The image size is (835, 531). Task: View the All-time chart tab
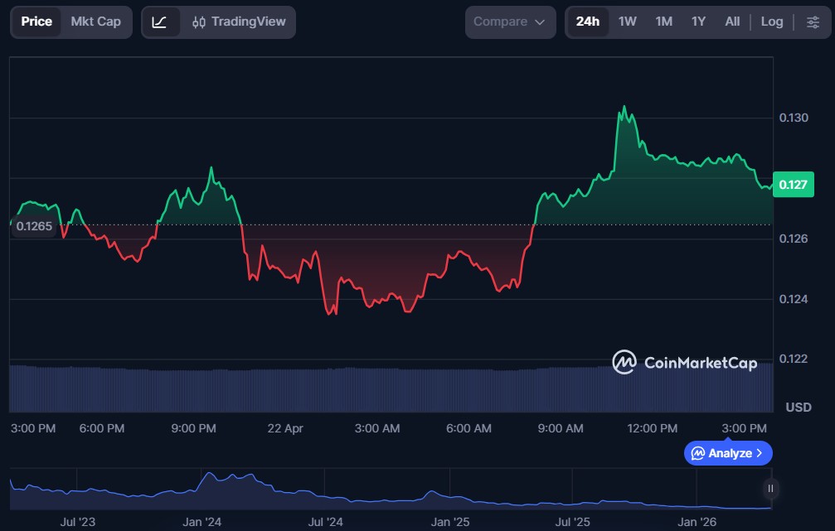[731, 22]
